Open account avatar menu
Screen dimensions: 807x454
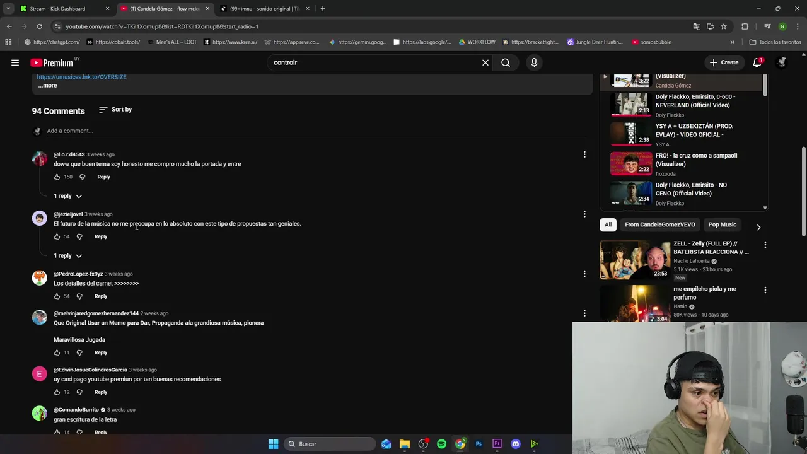782,62
